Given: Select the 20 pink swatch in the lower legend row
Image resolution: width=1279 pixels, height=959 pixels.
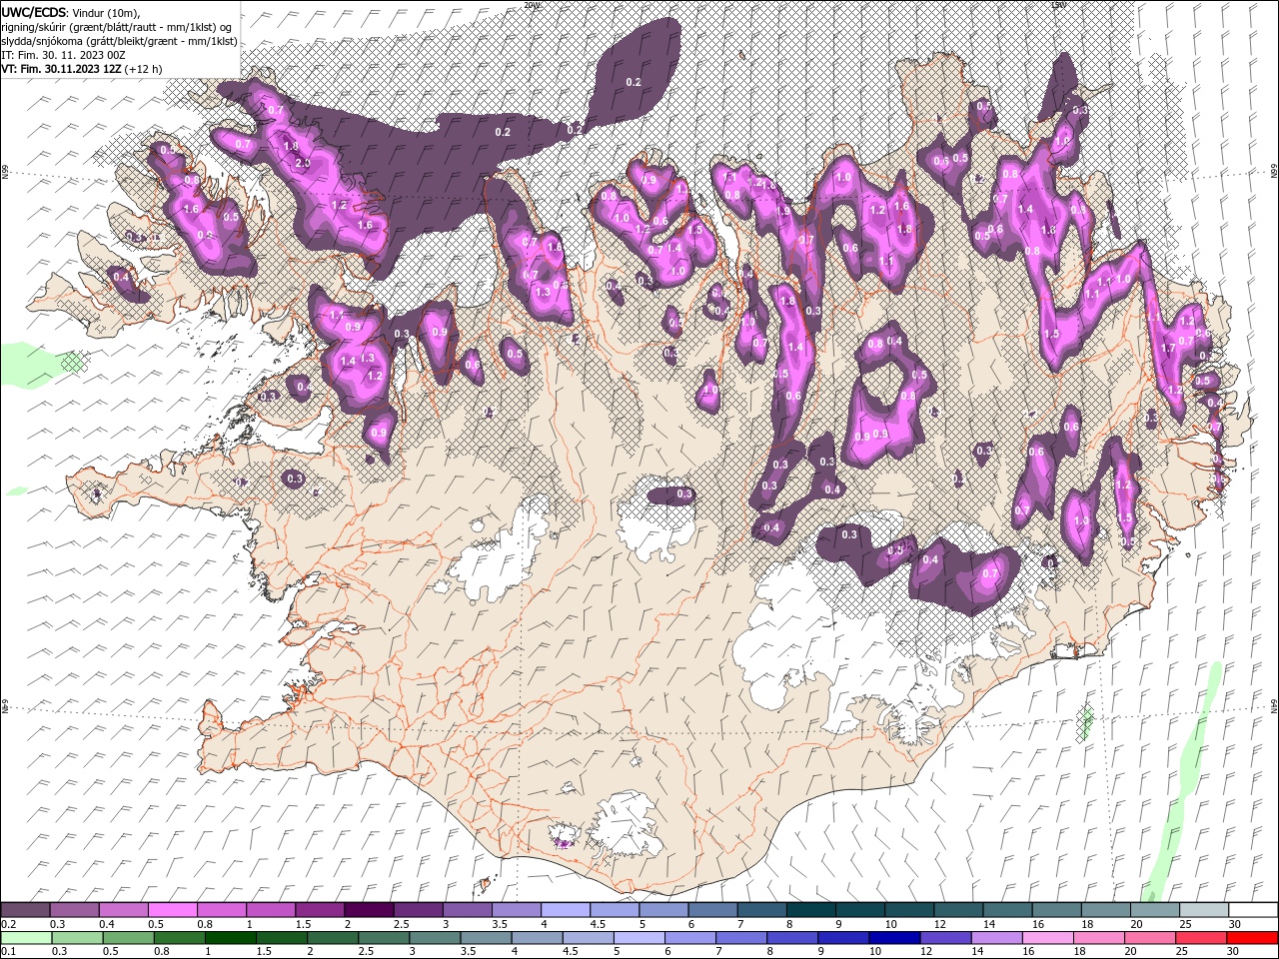Looking at the screenshot, I should click(x=1149, y=938).
